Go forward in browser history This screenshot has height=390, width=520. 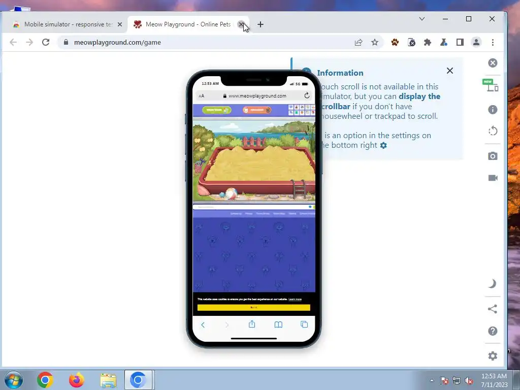29,42
